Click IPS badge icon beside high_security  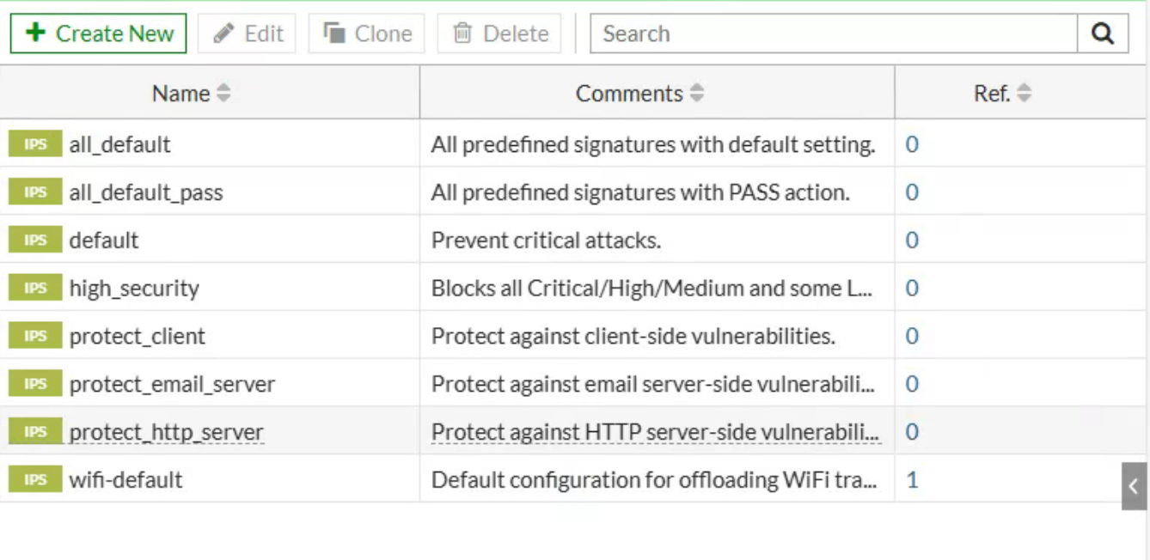pyautogui.click(x=35, y=288)
